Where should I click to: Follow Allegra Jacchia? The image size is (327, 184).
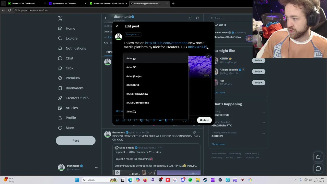259,72
